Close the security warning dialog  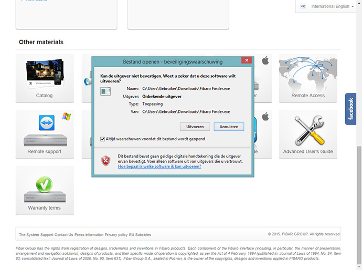pos(247,60)
